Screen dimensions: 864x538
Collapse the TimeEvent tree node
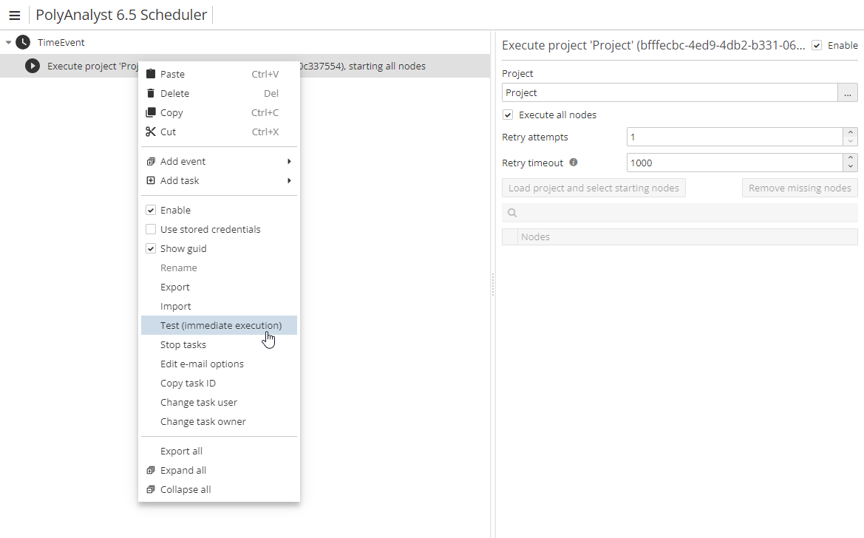tap(9, 43)
